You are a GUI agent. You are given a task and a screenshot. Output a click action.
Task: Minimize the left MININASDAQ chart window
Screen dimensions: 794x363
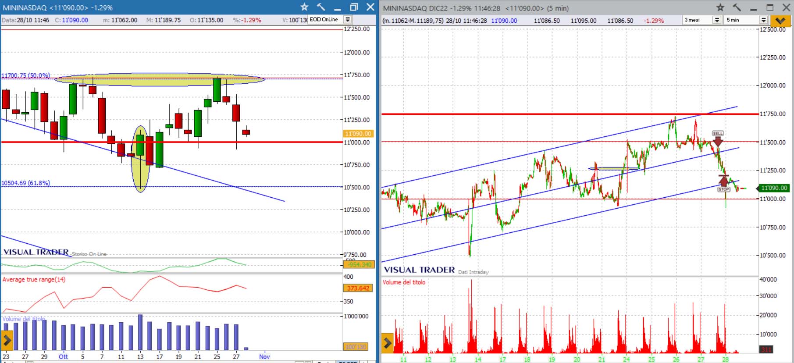click(x=337, y=9)
